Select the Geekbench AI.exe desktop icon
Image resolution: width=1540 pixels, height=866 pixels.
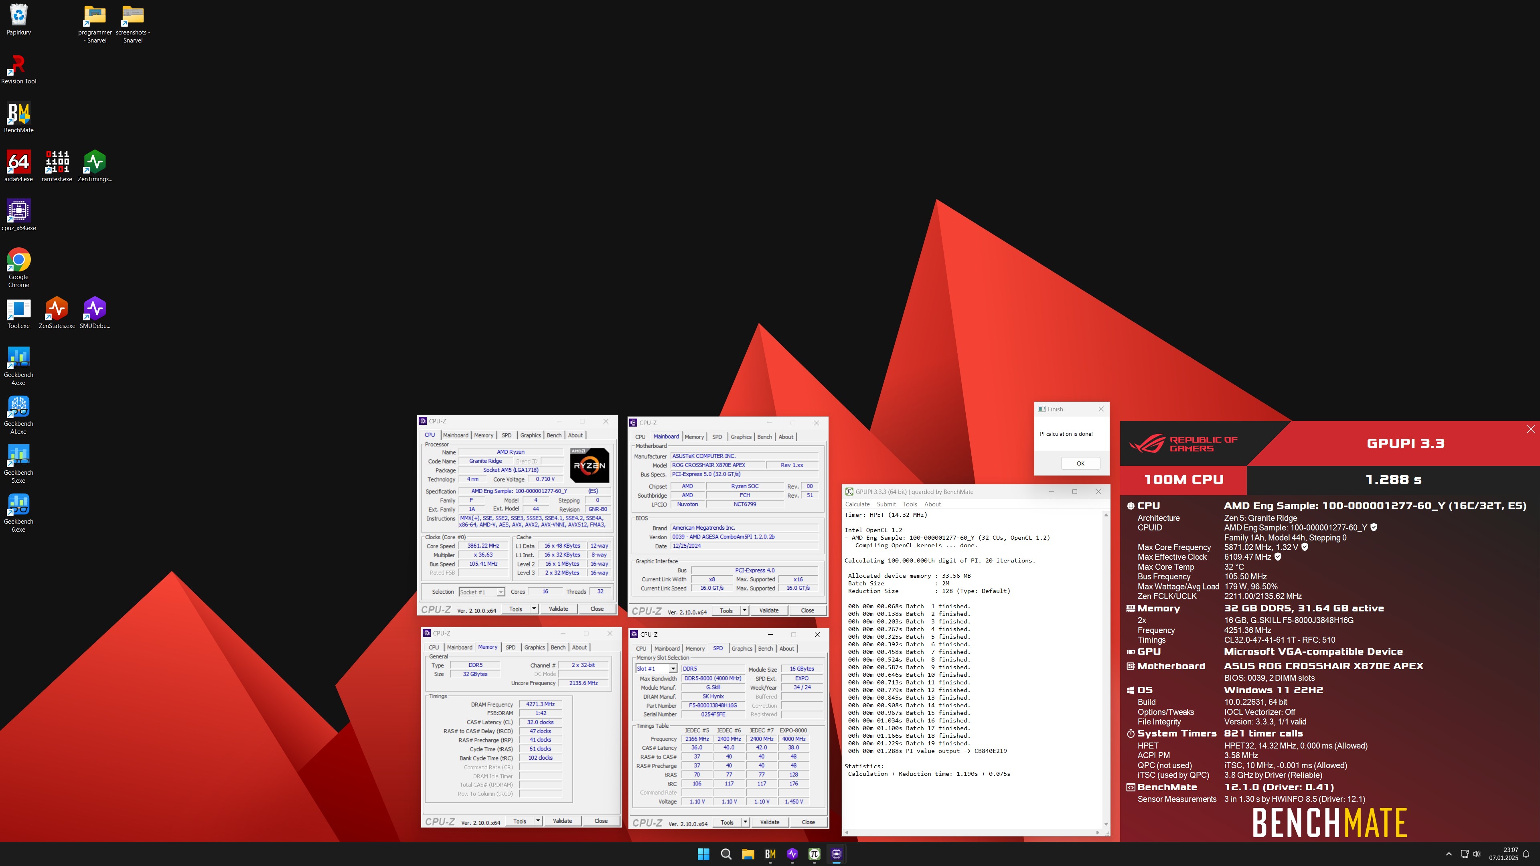pos(18,415)
